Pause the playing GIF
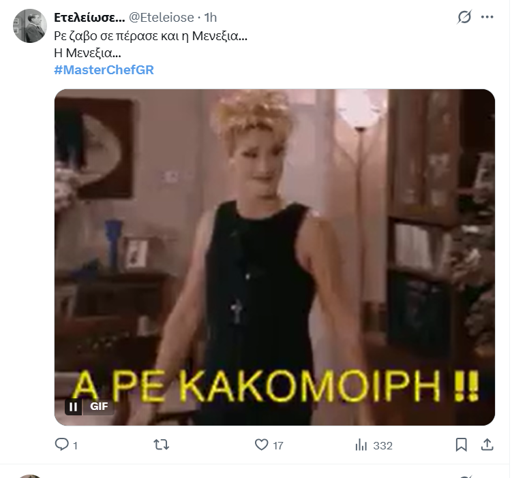Screen dimensions: 527x478 [x=73, y=407]
